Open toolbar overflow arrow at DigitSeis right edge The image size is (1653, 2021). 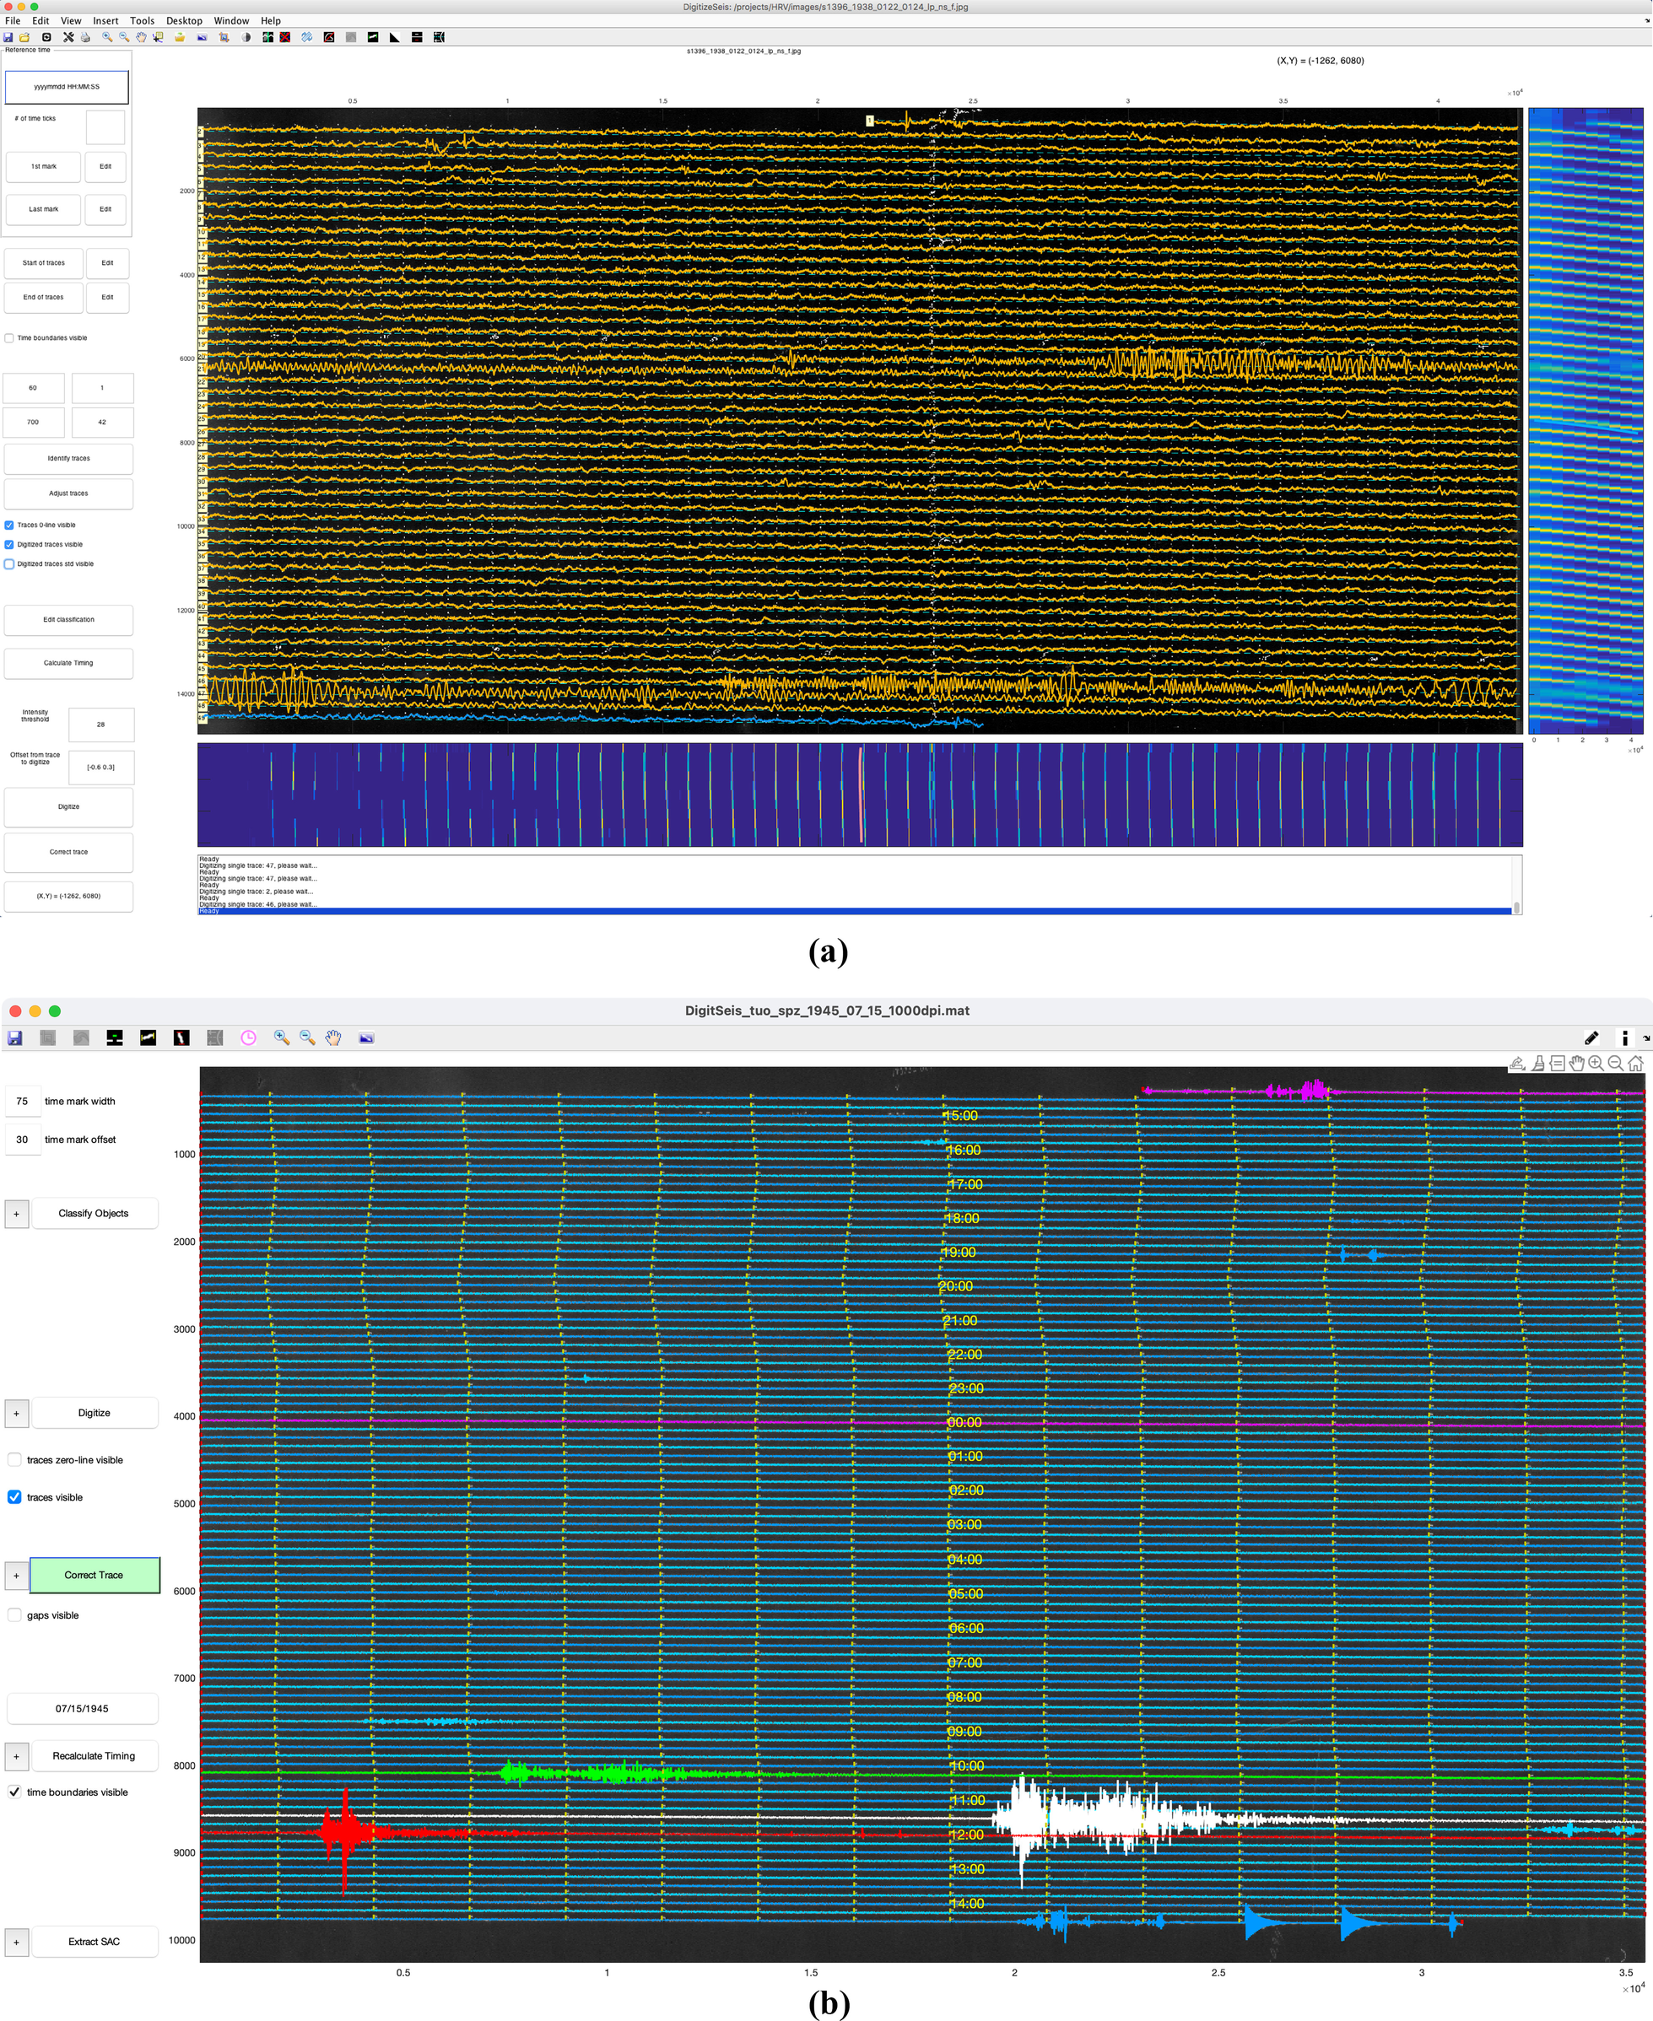point(1646,1037)
